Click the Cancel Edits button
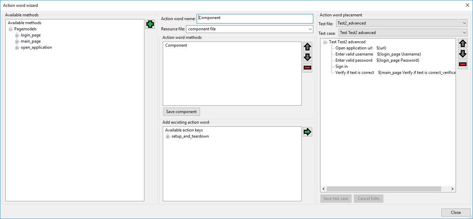The height and width of the screenshot is (219, 473). point(368,199)
